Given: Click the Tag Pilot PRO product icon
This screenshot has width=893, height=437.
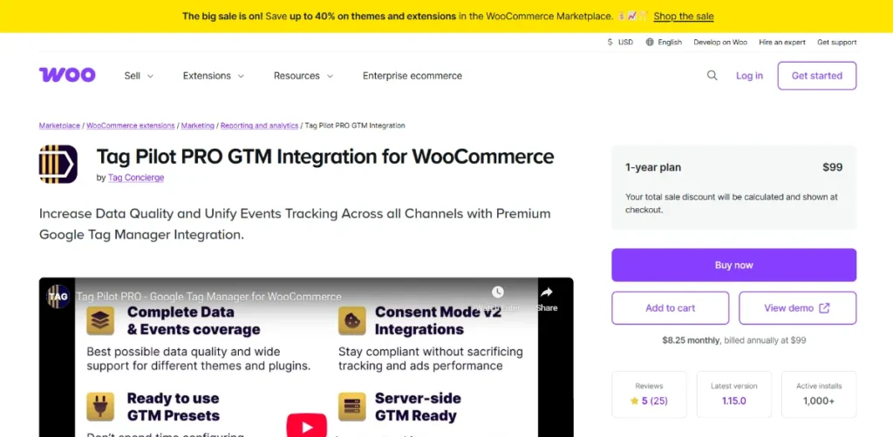Looking at the screenshot, I should pyautogui.click(x=58, y=165).
